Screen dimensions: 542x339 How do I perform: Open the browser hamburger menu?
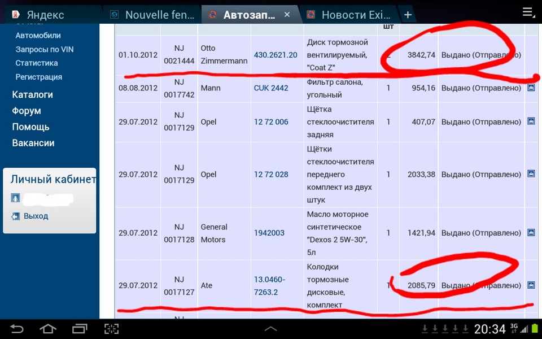(x=528, y=12)
